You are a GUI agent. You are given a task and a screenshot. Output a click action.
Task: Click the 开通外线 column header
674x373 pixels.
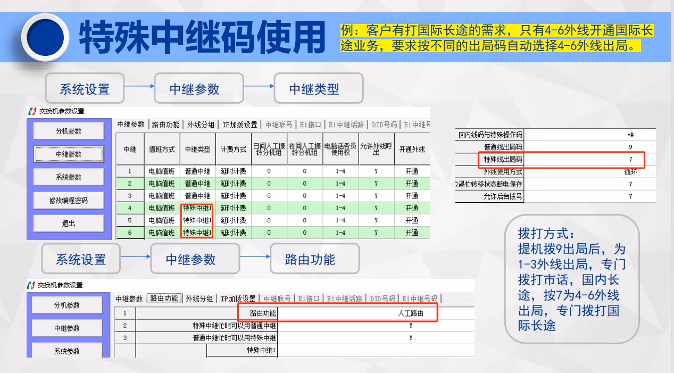(412, 150)
